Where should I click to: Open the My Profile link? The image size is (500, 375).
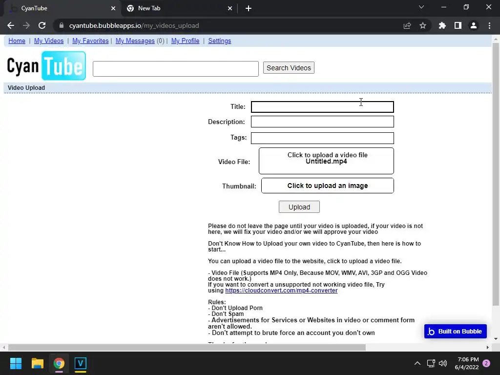tap(185, 41)
